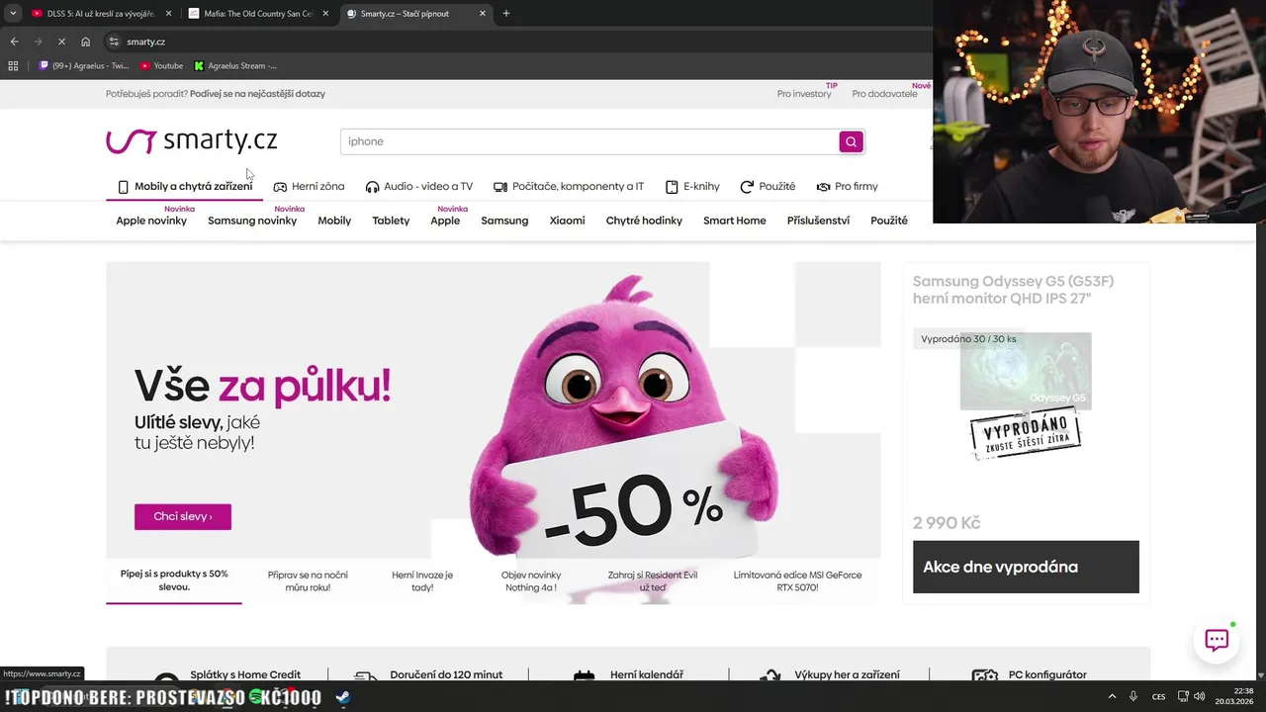Viewport: 1266px width, 712px height.
Task: Click the magenta search magnifier button
Action: click(x=851, y=141)
